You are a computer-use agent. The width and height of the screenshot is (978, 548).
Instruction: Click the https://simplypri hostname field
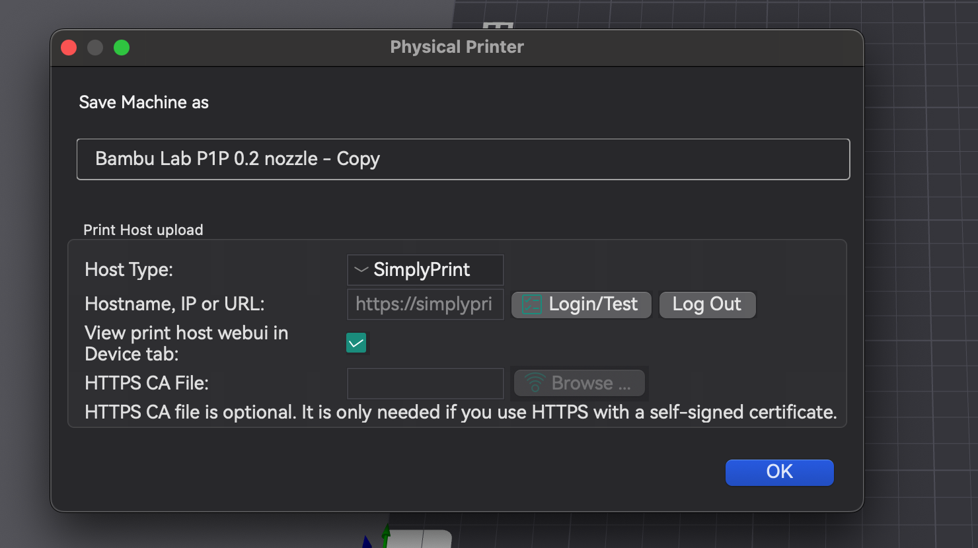click(x=426, y=304)
